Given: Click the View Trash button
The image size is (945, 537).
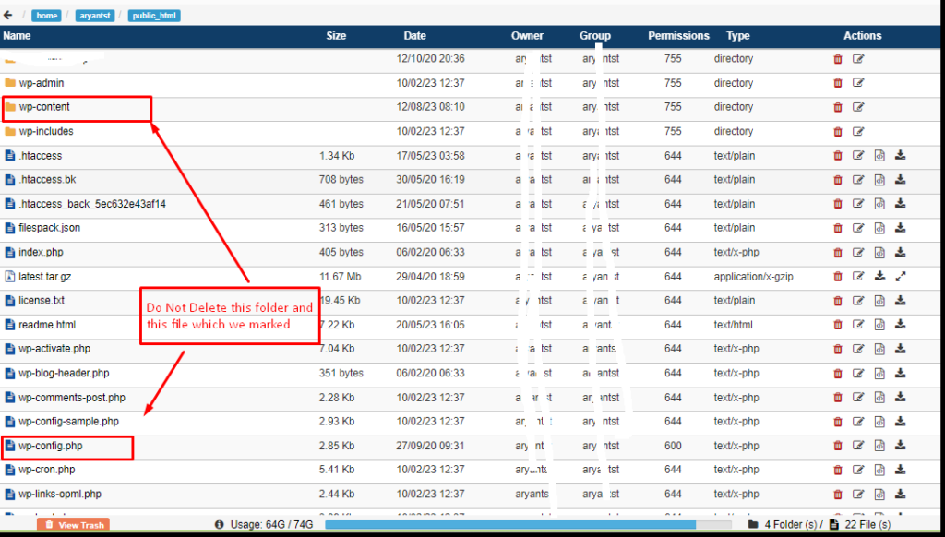Looking at the screenshot, I should [x=73, y=525].
